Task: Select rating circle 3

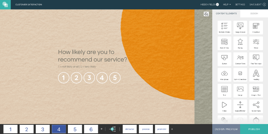Action: 89,78
